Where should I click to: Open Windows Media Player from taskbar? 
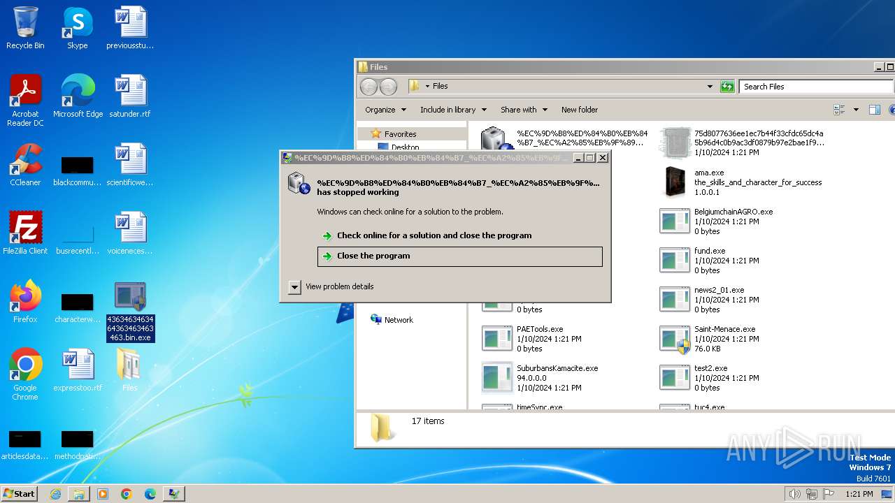[103, 494]
